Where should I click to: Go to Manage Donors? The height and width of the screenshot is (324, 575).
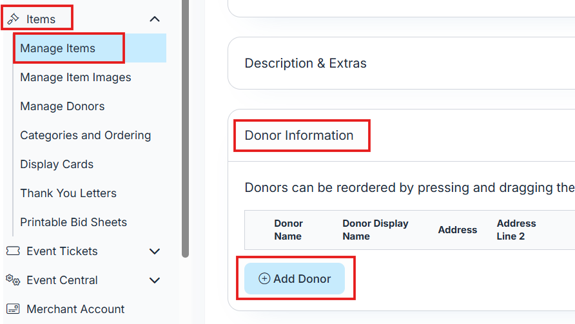coord(62,106)
